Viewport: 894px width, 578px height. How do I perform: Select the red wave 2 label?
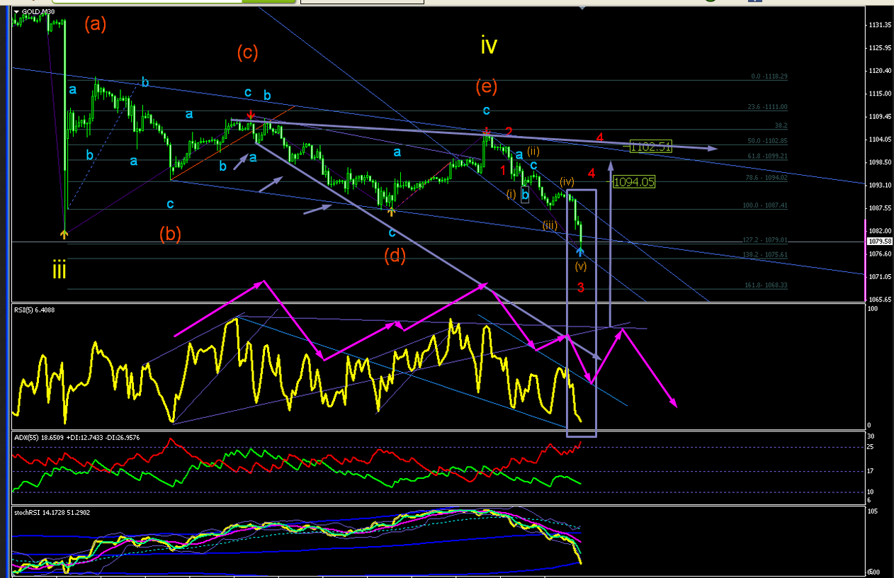[x=509, y=132]
